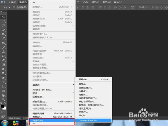The height and width of the screenshot is (126, 168).
Task: Click Align Right Edges icon
Action: [92, 7]
